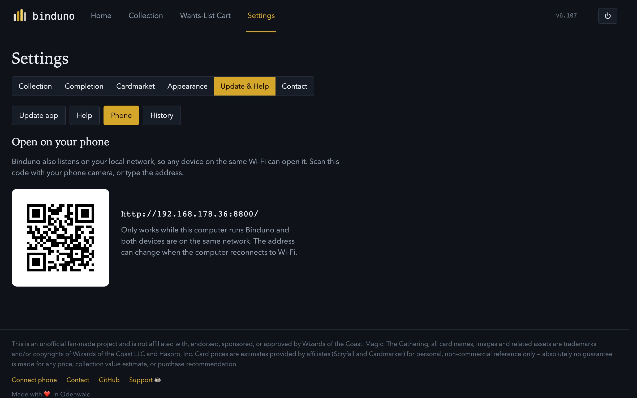The width and height of the screenshot is (637, 398).
Task: Click the 'Made with ❤️ in Odenwald' text
Action: click(51, 394)
